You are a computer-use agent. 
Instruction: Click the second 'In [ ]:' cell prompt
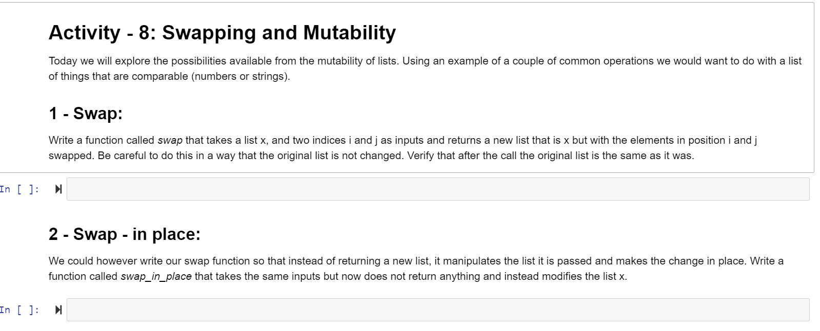tap(19, 310)
